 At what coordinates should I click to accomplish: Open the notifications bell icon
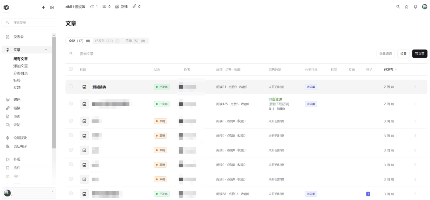(415, 7)
